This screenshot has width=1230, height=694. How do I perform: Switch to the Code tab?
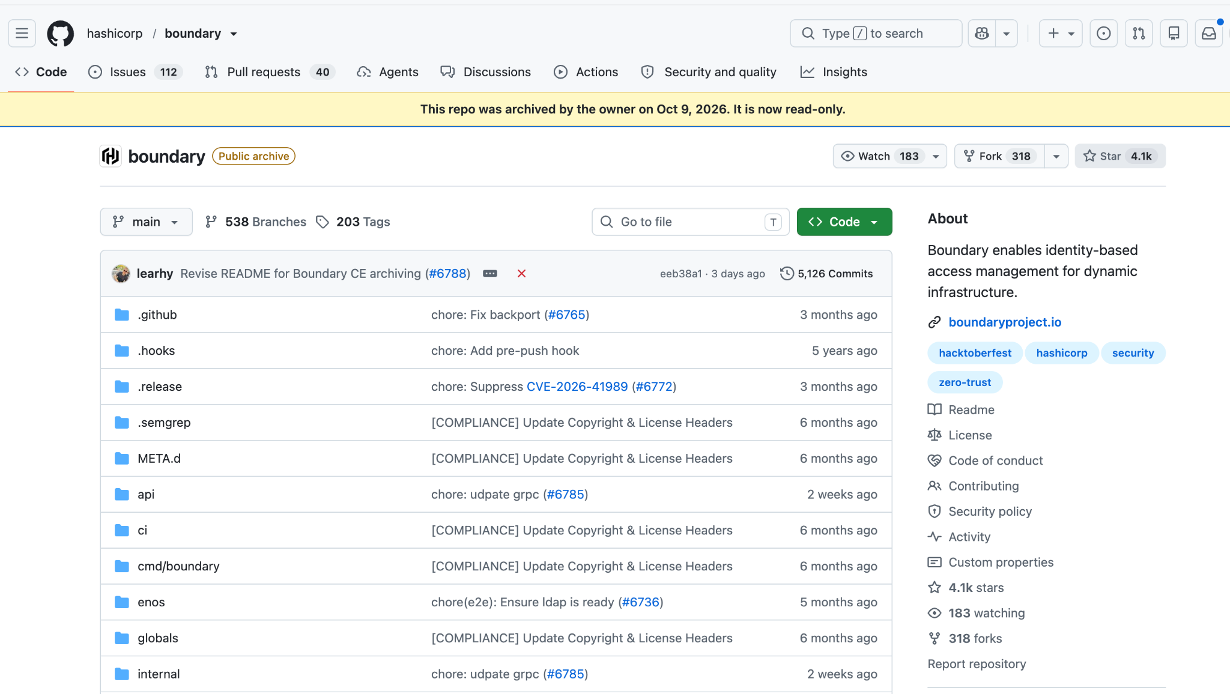click(x=41, y=72)
